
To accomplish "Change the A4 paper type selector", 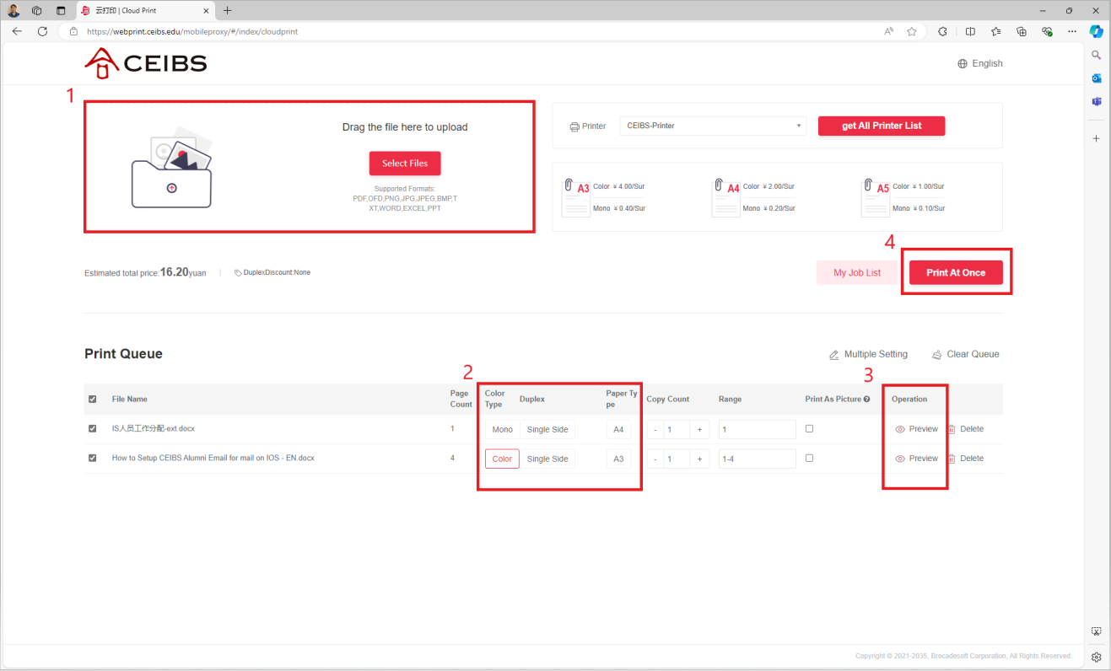I will point(618,429).
